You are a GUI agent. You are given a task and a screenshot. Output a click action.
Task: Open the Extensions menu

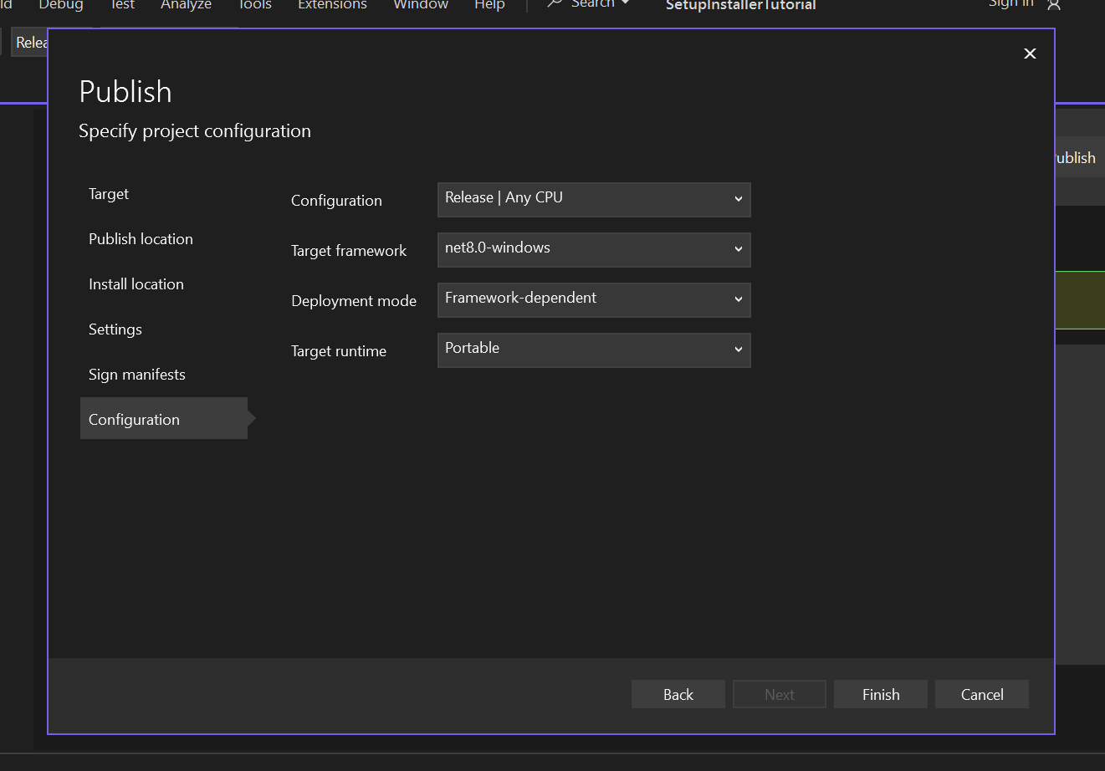pyautogui.click(x=332, y=5)
